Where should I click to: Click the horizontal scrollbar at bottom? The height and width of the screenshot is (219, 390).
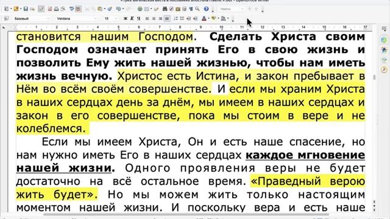coord(186,214)
